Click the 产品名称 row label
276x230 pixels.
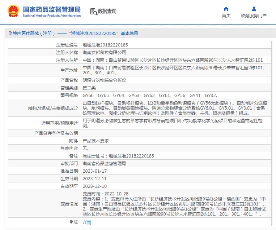69,80
